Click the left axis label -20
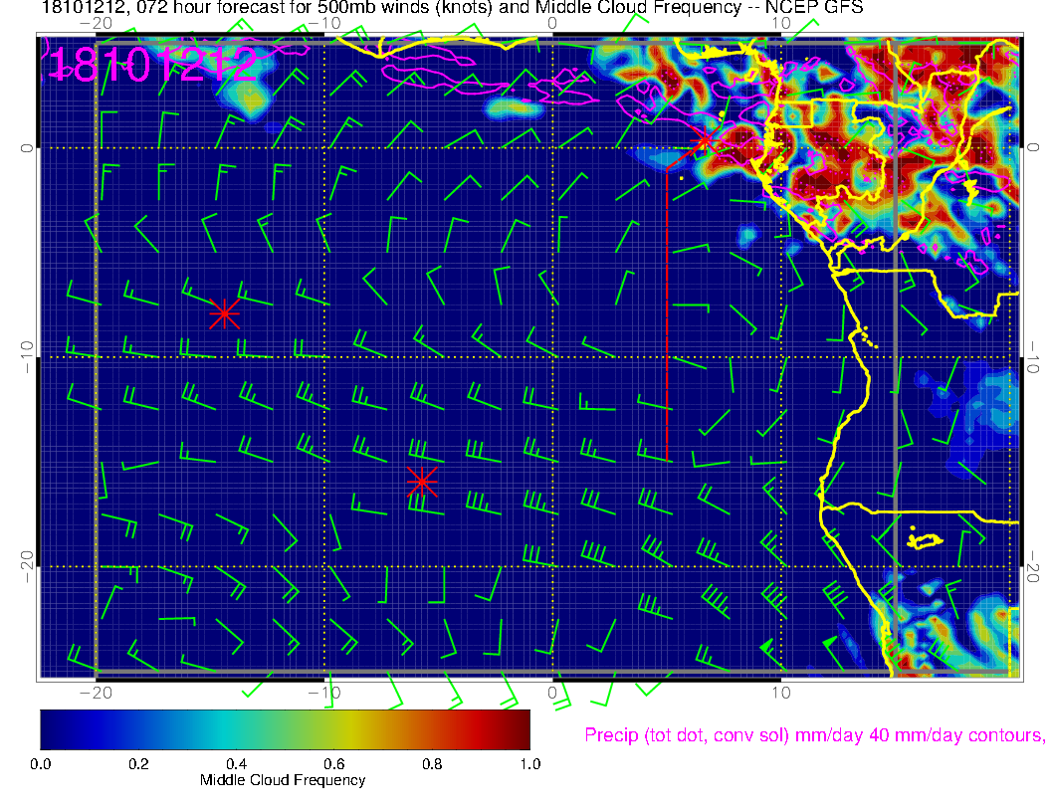This screenshot has height=812, width=1051. [x=26, y=567]
